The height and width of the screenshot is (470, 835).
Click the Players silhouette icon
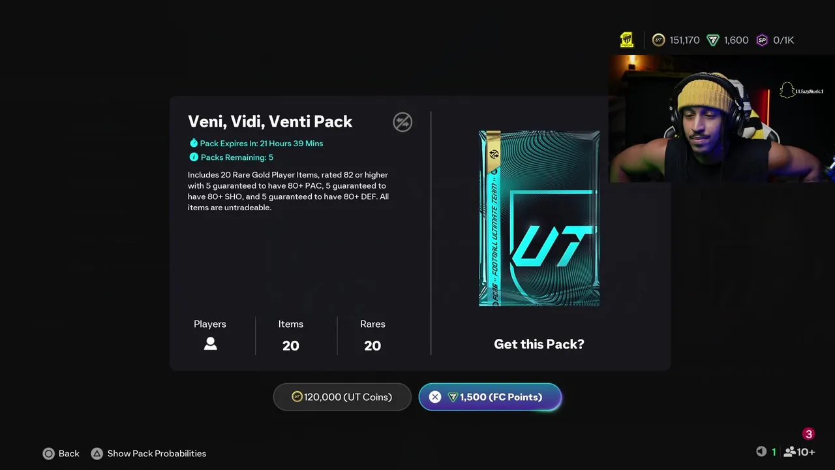point(210,344)
